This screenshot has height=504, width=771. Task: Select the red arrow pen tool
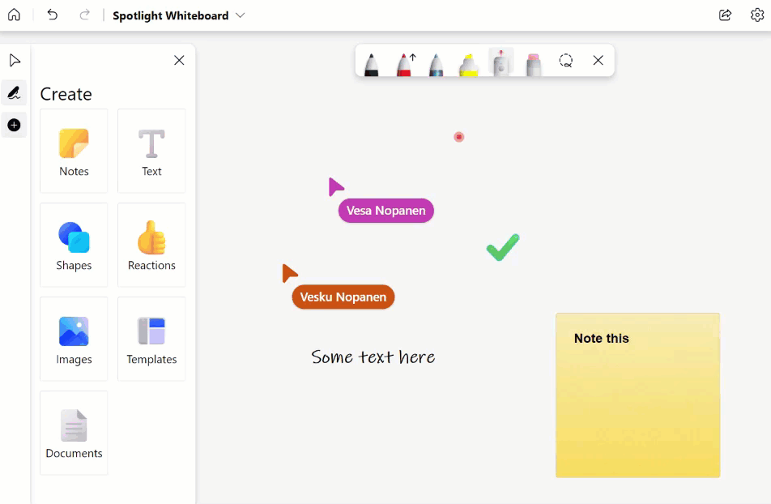pyautogui.click(x=404, y=62)
